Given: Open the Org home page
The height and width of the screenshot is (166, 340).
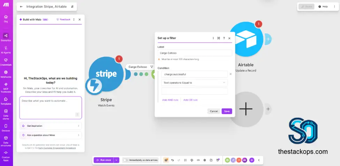Looking at the screenshot, I should tap(6, 18).
